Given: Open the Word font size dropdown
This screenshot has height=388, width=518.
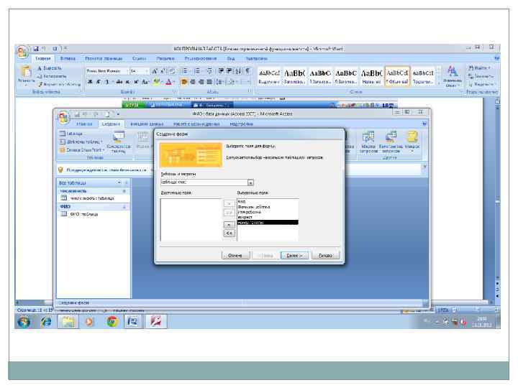Looking at the screenshot, I should [147, 71].
